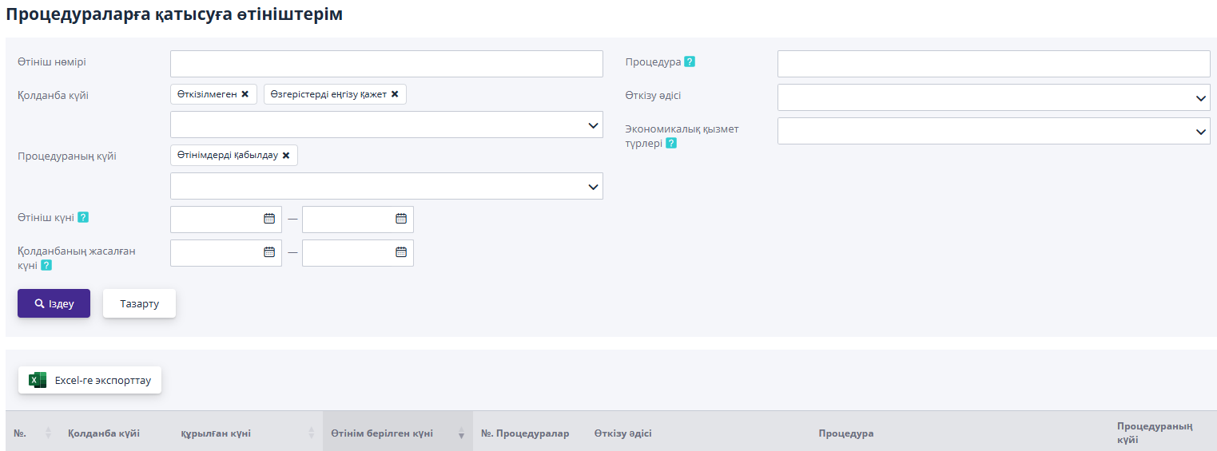Open calendar for Қолданбаның жасалған күні end date
Screen dimensions: 1217x451
(401, 252)
